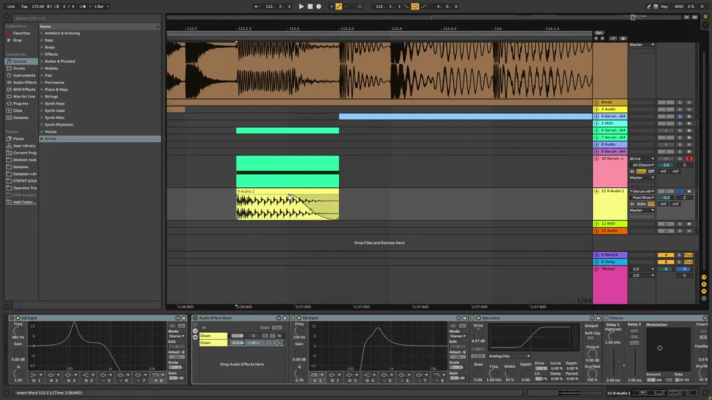Toggle the Chorus device activator
The width and height of the screenshot is (712, 400).
(x=606, y=318)
